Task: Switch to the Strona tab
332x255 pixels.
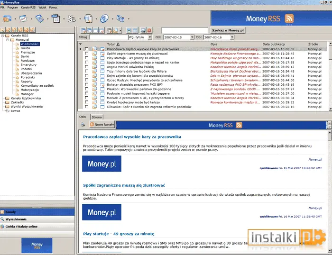Action: [x=97, y=117]
